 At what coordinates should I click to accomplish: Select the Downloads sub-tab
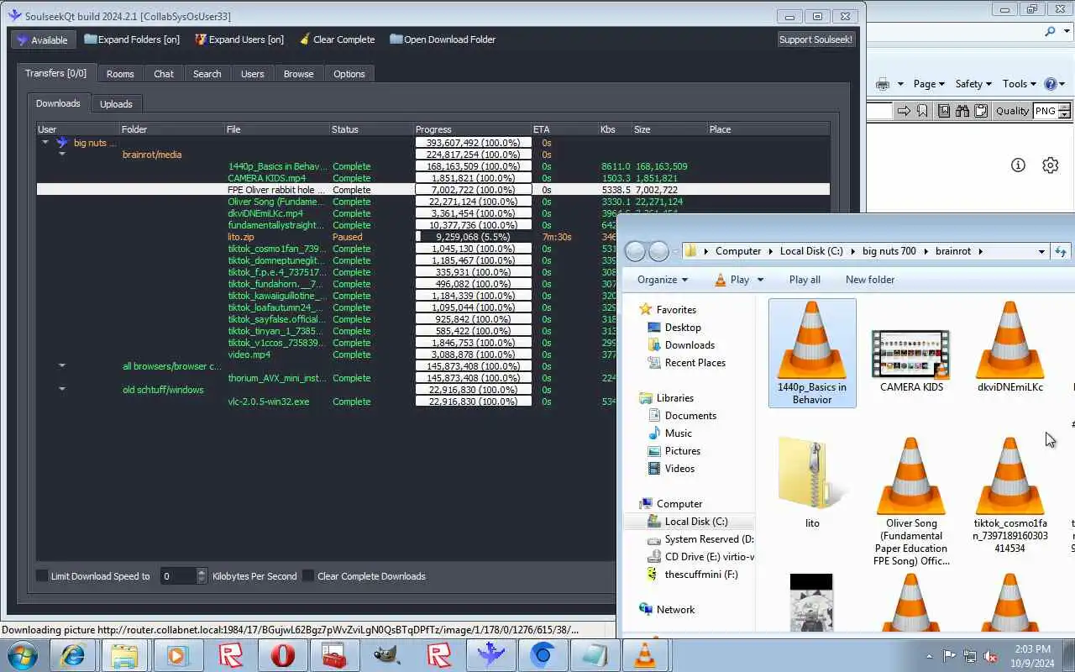click(58, 103)
